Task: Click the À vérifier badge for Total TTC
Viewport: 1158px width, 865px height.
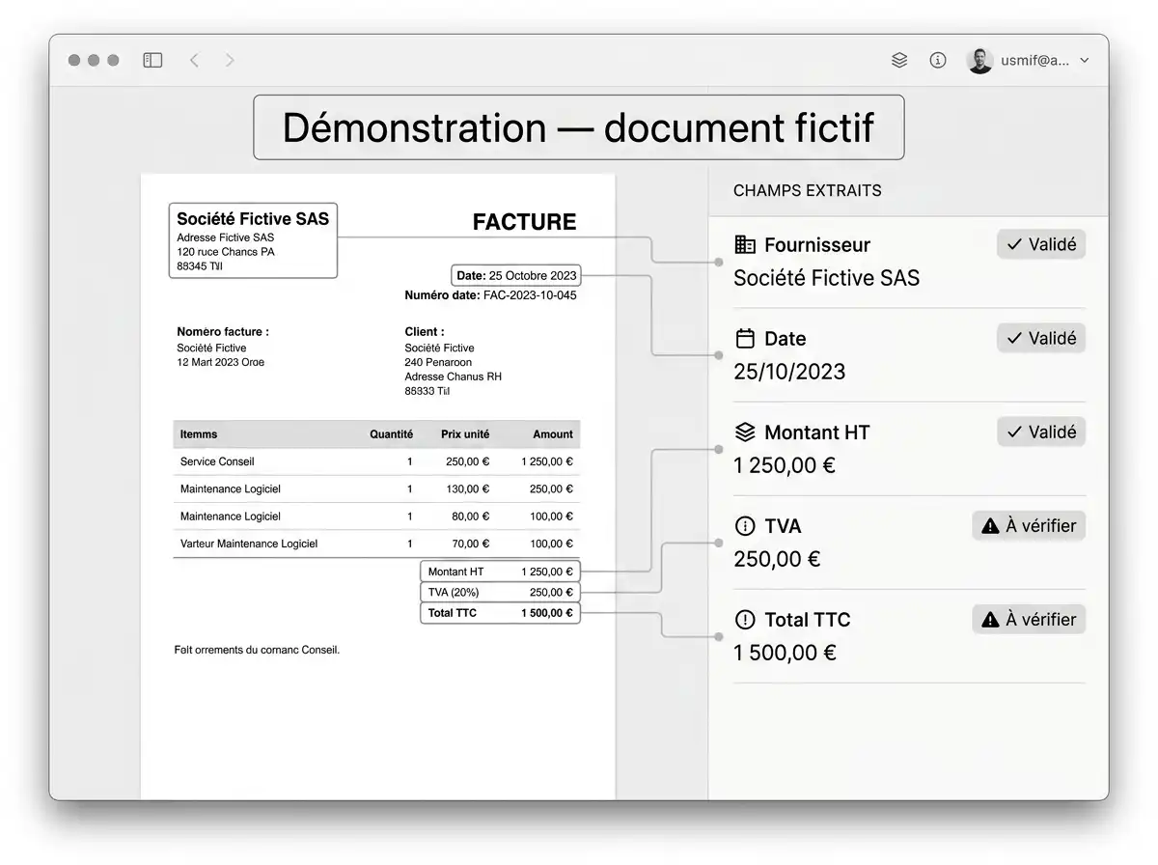Action: pyautogui.click(x=1029, y=619)
